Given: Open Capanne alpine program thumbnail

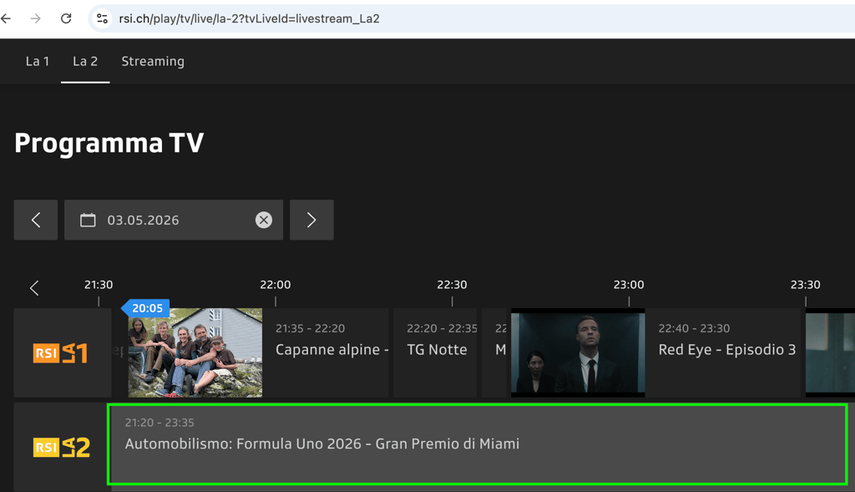Looking at the screenshot, I should point(195,353).
